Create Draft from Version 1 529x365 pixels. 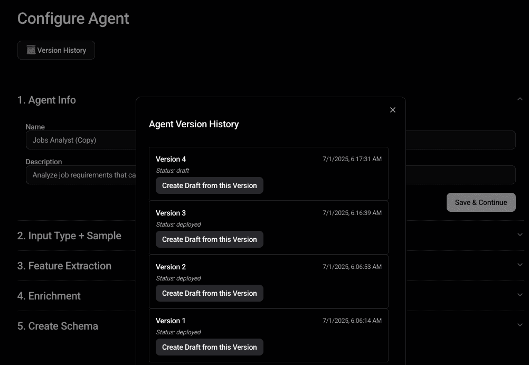click(x=209, y=347)
